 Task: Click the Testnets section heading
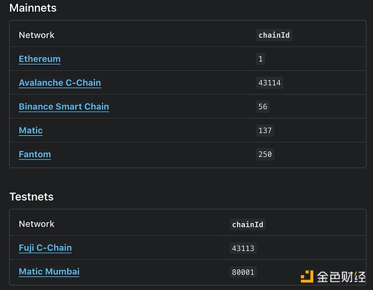pos(31,197)
